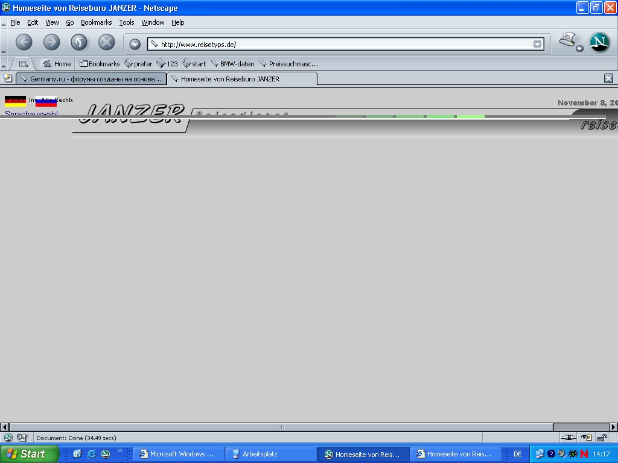618x463 pixels.
Task: Open the Bookmarks menu in the menu bar
Action: coord(96,22)
